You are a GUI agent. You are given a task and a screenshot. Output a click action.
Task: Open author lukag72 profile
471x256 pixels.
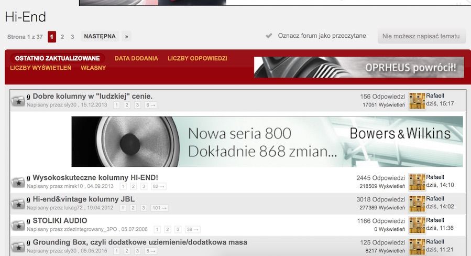(73, 208)
